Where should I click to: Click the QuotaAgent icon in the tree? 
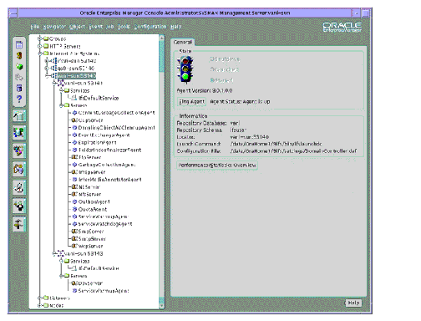(x=74, y=209)
